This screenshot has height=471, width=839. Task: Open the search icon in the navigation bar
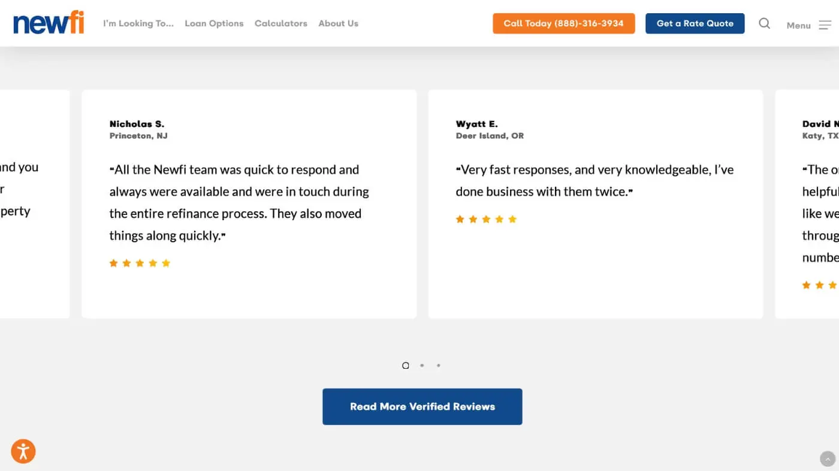click(x=764, y=23)
